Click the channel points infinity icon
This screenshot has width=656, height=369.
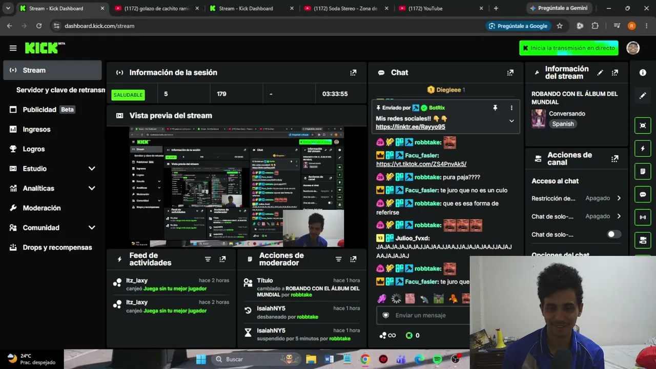387,336
